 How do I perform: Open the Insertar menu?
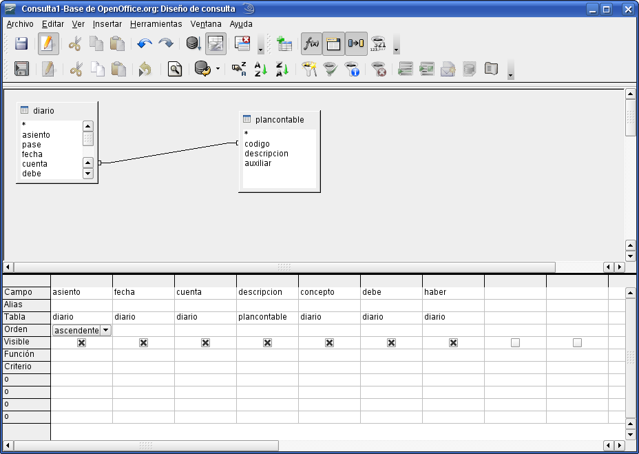pos(107,24)
